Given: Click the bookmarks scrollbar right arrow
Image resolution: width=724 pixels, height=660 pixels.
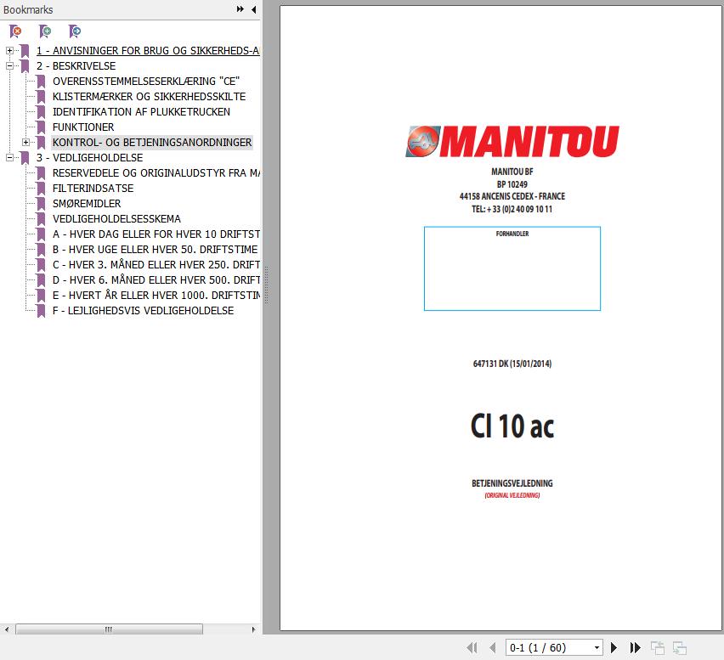Looking at the screenshot, I should (x=253, y=629).
